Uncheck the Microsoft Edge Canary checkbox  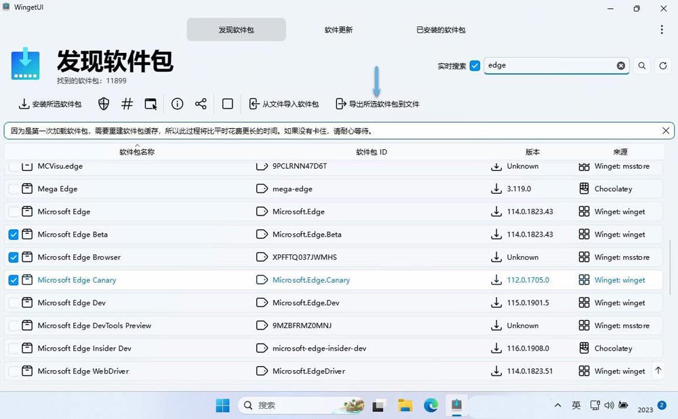[14, 280]
